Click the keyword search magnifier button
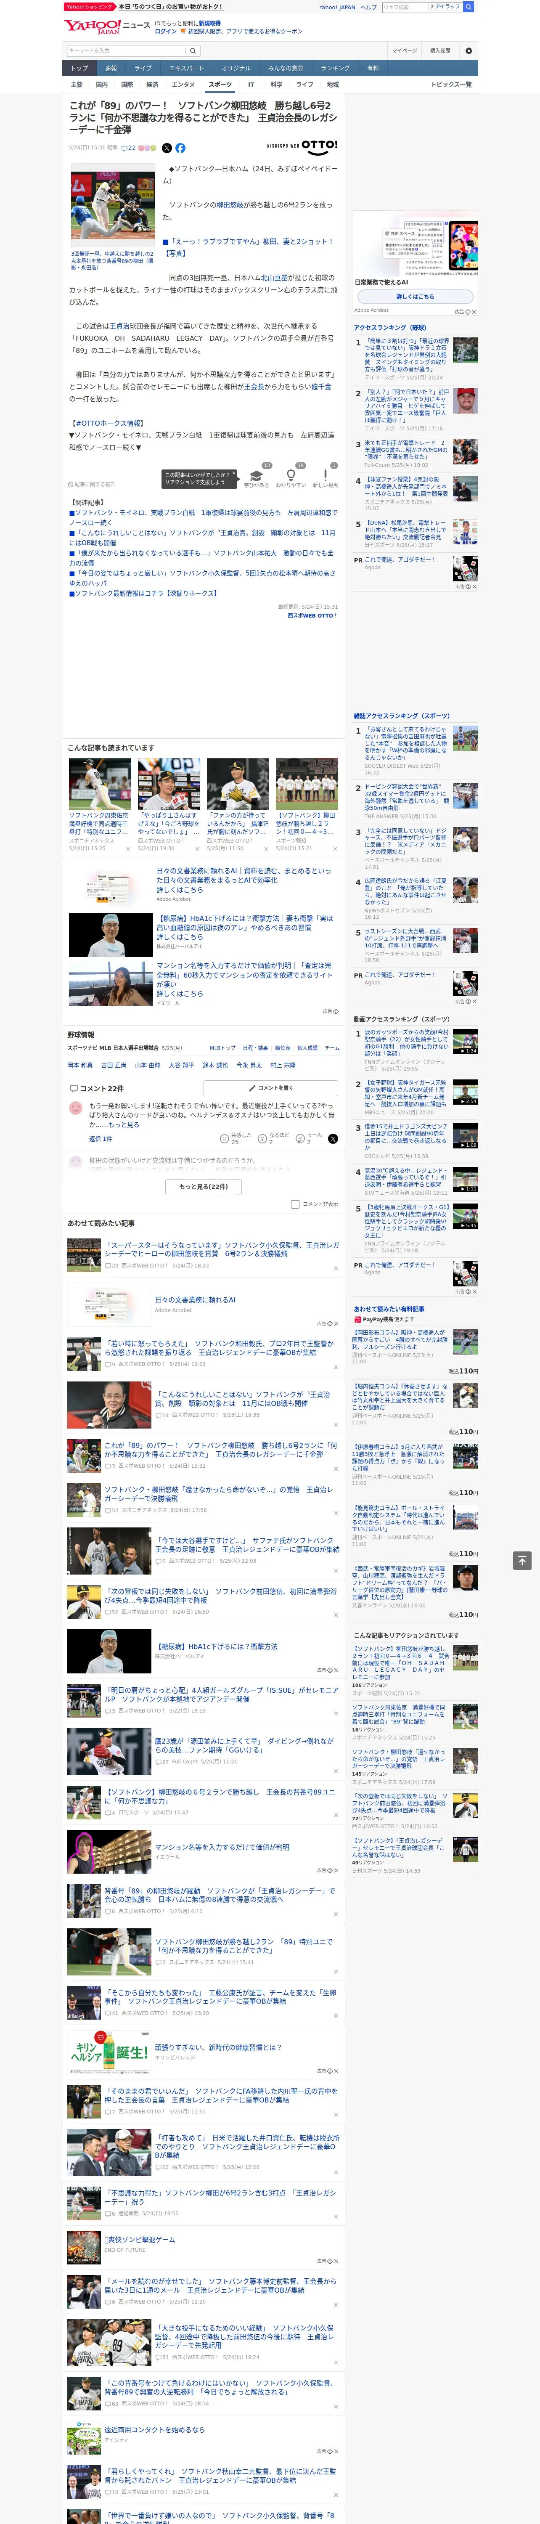This screenshot has width=540, height=2524. 193,51
